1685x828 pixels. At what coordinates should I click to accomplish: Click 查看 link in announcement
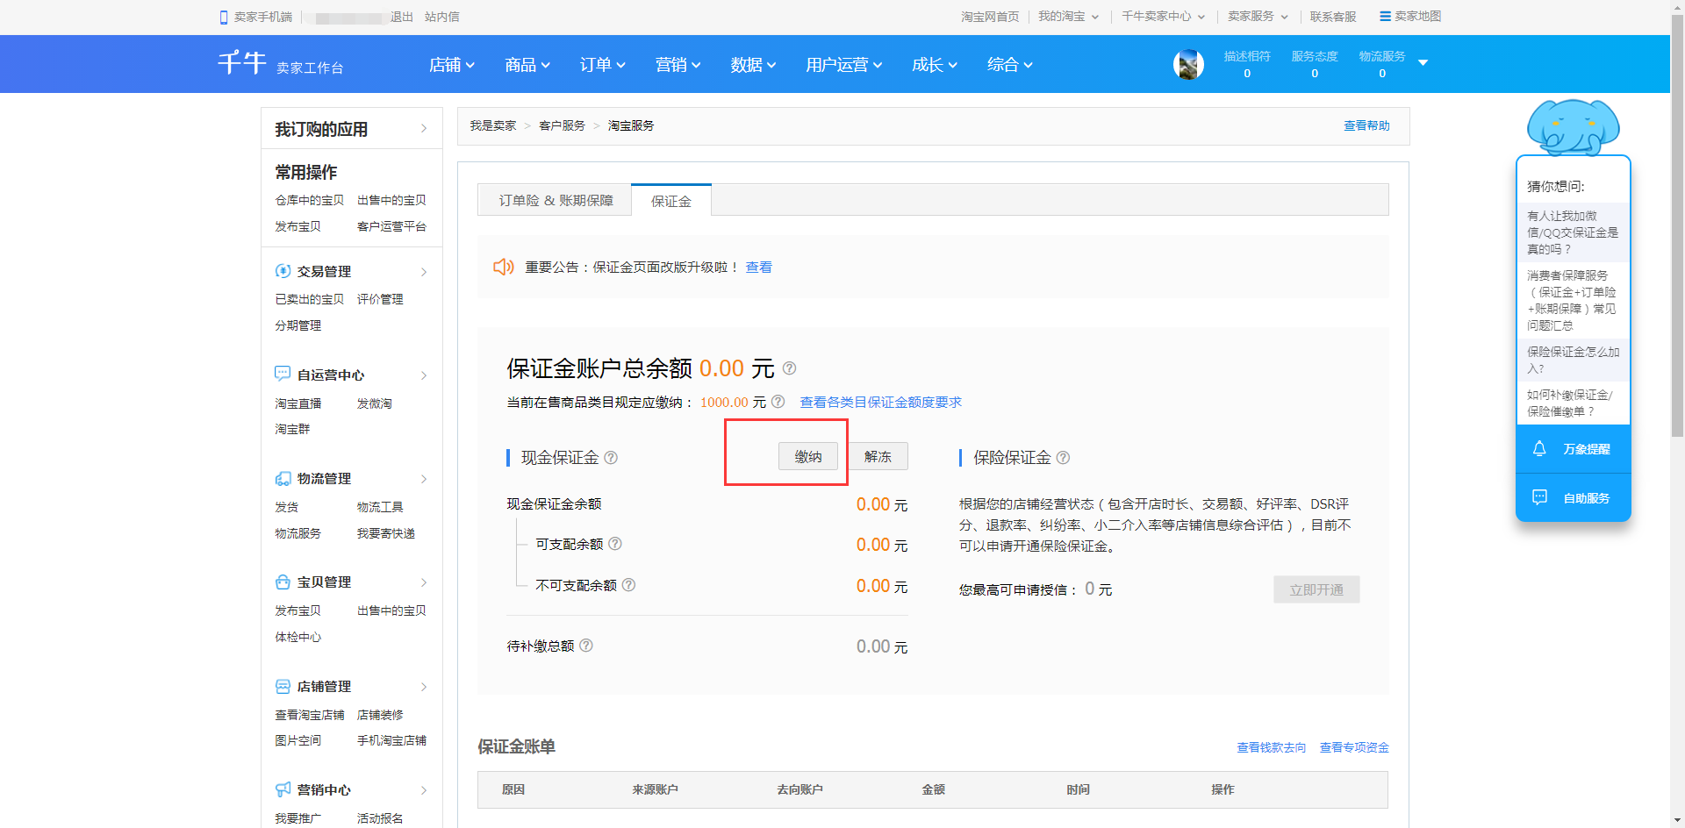(x=758, y=267)
